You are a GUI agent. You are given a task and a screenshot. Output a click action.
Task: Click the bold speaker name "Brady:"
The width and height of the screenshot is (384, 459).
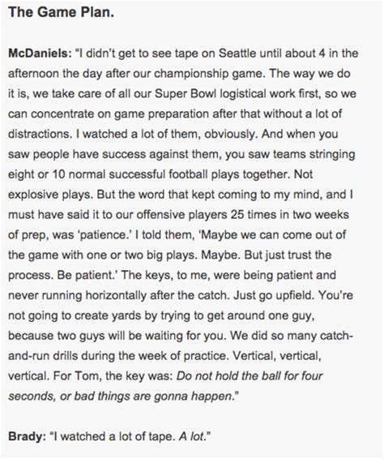coord(28,436)
